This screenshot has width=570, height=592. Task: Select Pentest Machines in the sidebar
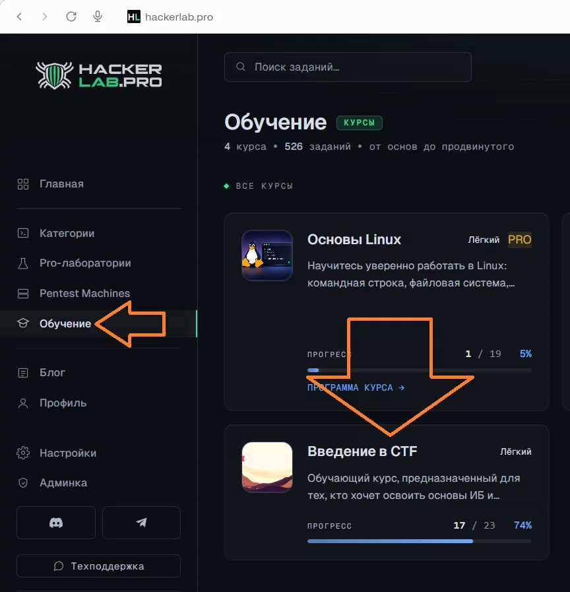(x=84, y=293)
